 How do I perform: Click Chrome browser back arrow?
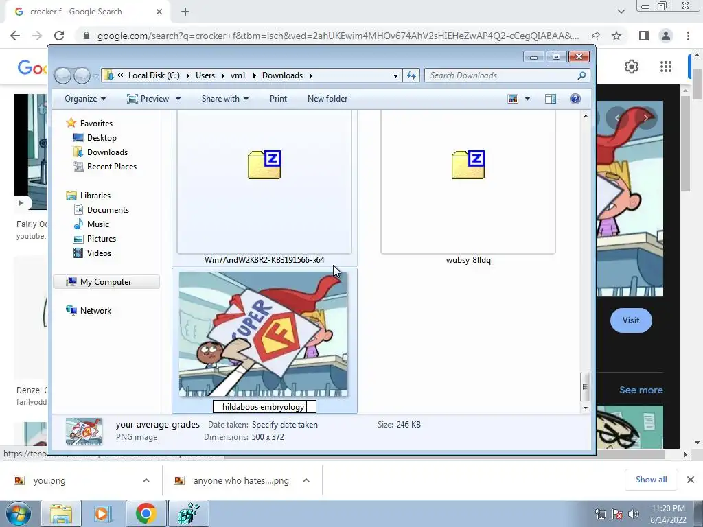tap(15, 36)
